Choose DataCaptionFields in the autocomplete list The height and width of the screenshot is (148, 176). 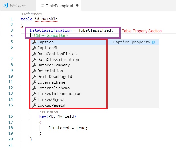pos(57,54)
